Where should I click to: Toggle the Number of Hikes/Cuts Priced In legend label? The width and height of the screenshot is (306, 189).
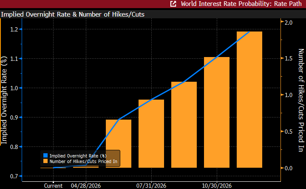pos(83,161)
